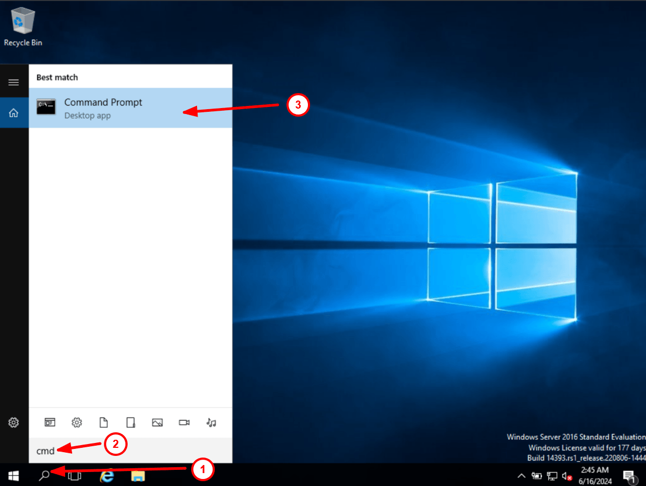The image size is (646, 486).
Task: Toggle the folders search filter
Action: pyautogui.click(x=130, y=423)
